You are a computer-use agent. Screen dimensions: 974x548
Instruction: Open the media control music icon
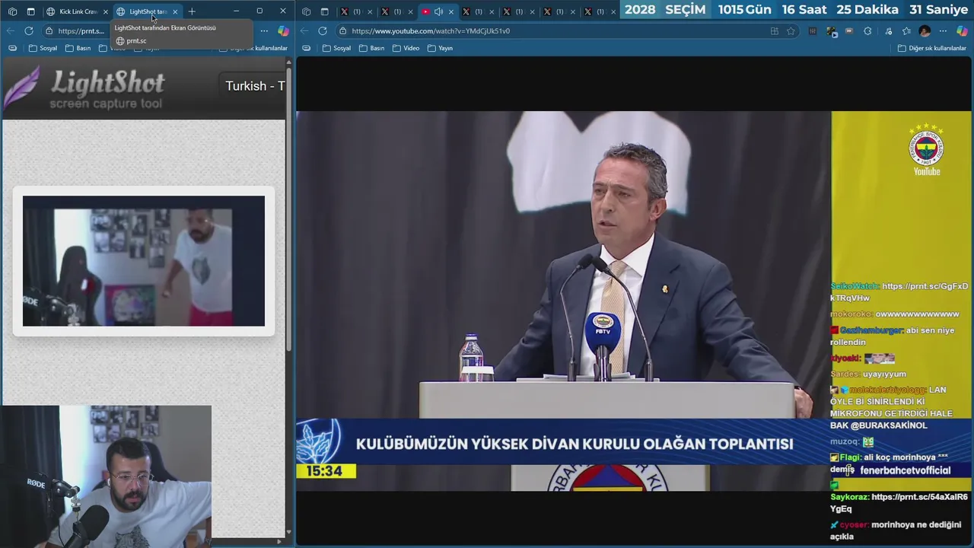[x=887, y=31]
